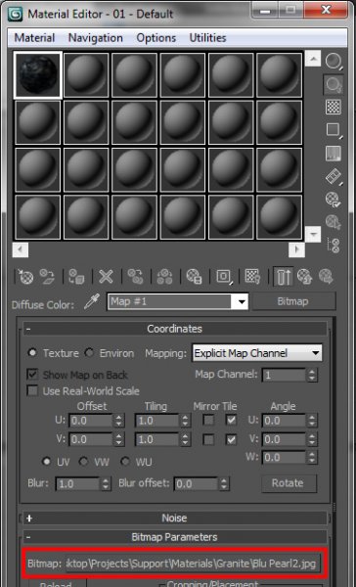Pick material with the eyedropper icon
This screenshot has width=356, height=587.
(x=92, y=301)
